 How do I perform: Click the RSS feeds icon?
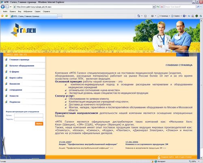[145, 16]
